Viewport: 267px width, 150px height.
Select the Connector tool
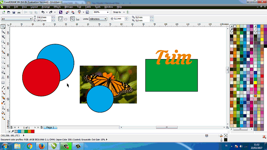(3, 92)
